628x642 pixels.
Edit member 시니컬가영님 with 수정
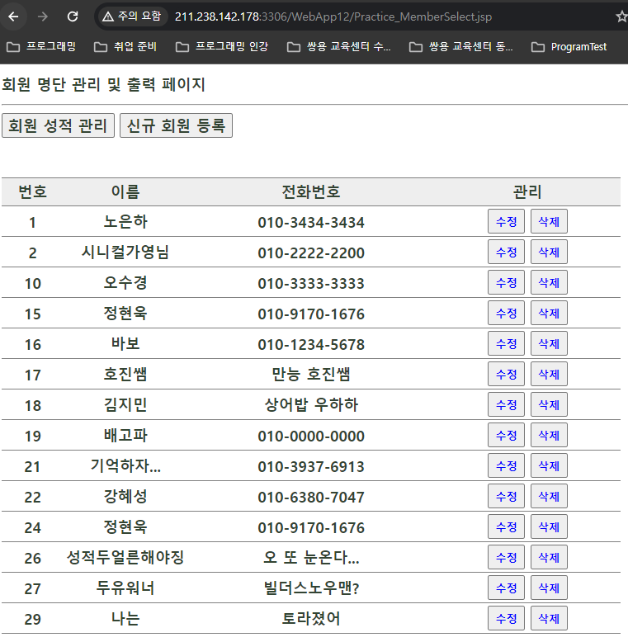(506, 253)
